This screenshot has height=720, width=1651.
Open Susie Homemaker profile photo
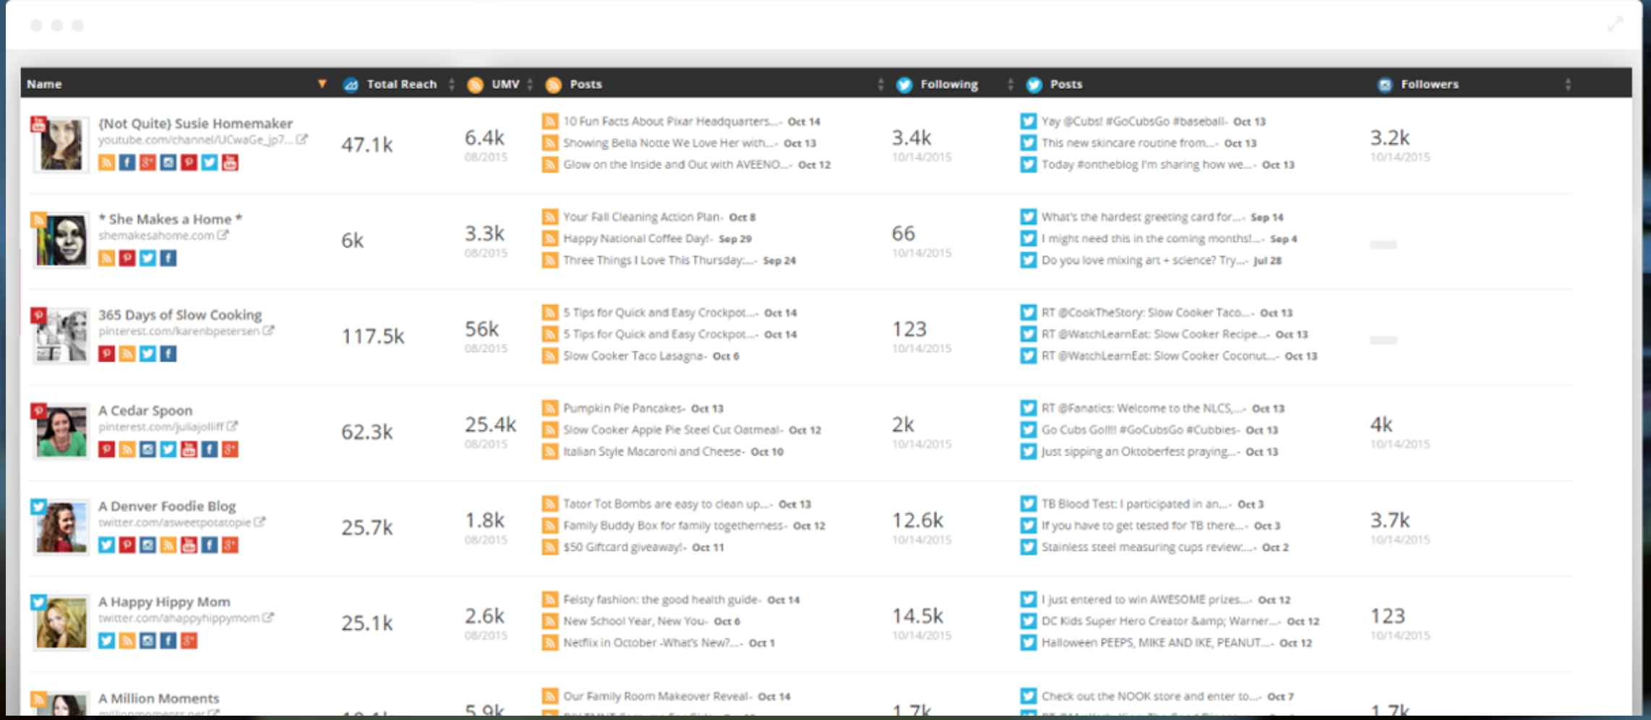61,145
